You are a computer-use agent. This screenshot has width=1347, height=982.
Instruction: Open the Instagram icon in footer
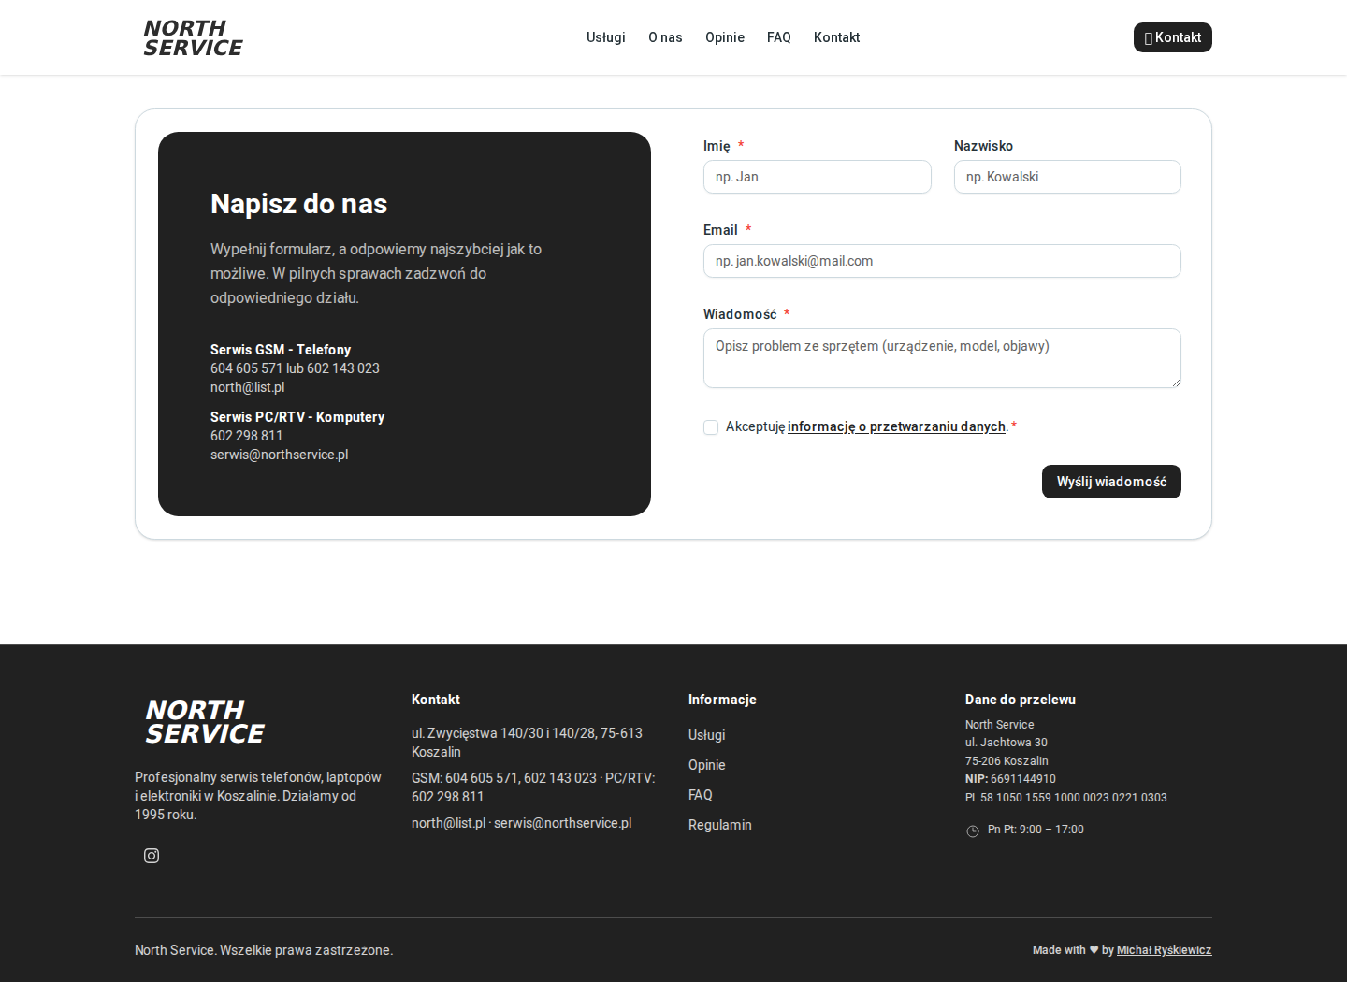point(152,856)
